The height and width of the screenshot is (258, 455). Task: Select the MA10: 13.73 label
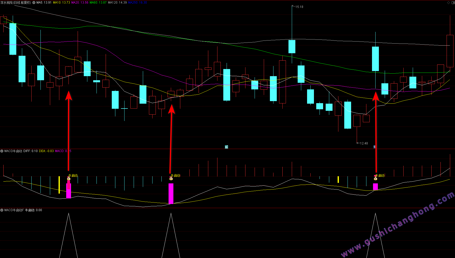point(61,3)
